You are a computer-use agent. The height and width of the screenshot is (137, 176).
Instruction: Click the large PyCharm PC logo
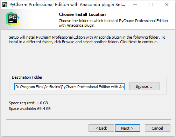coord(13,19)
